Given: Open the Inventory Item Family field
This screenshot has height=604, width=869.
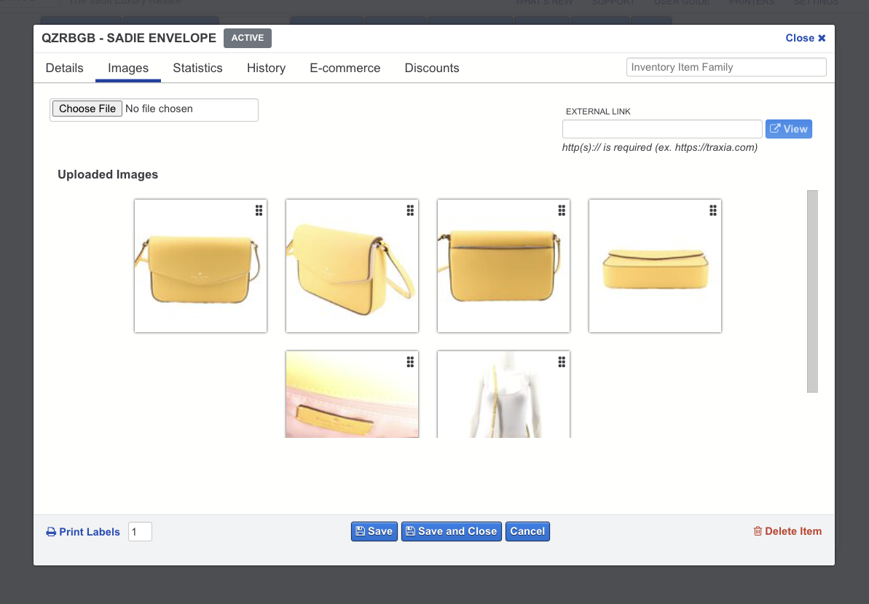Looking at the screenshot, I should coord(726,66).
